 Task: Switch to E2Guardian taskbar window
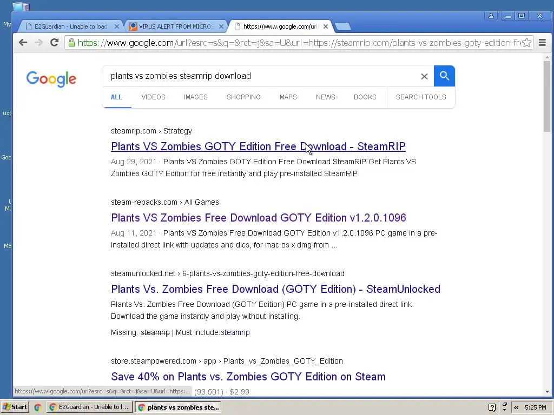pyautogui.click(x=89, y=407)
